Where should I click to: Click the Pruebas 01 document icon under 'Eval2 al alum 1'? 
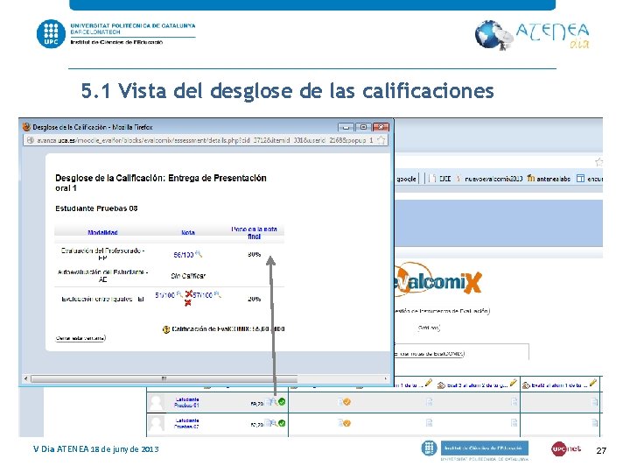pos(595,401)
